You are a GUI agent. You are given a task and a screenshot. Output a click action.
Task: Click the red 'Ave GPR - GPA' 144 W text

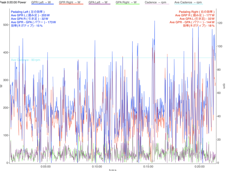click(x=192, y=22)
